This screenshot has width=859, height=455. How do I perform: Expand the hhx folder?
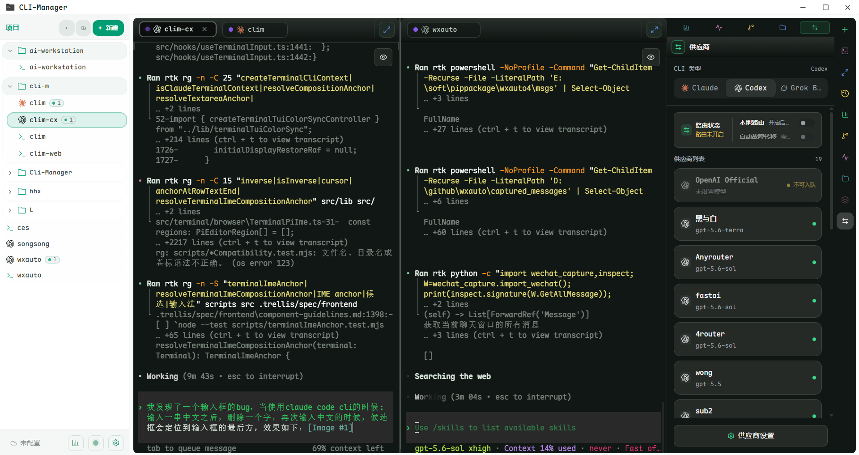[x=10, y=191]
